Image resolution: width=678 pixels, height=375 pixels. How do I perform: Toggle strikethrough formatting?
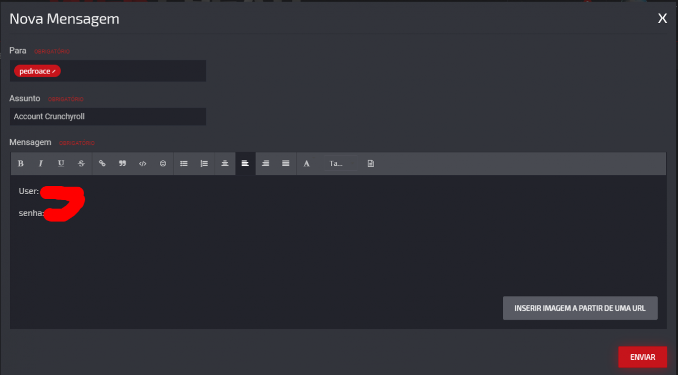pos(81,164)
